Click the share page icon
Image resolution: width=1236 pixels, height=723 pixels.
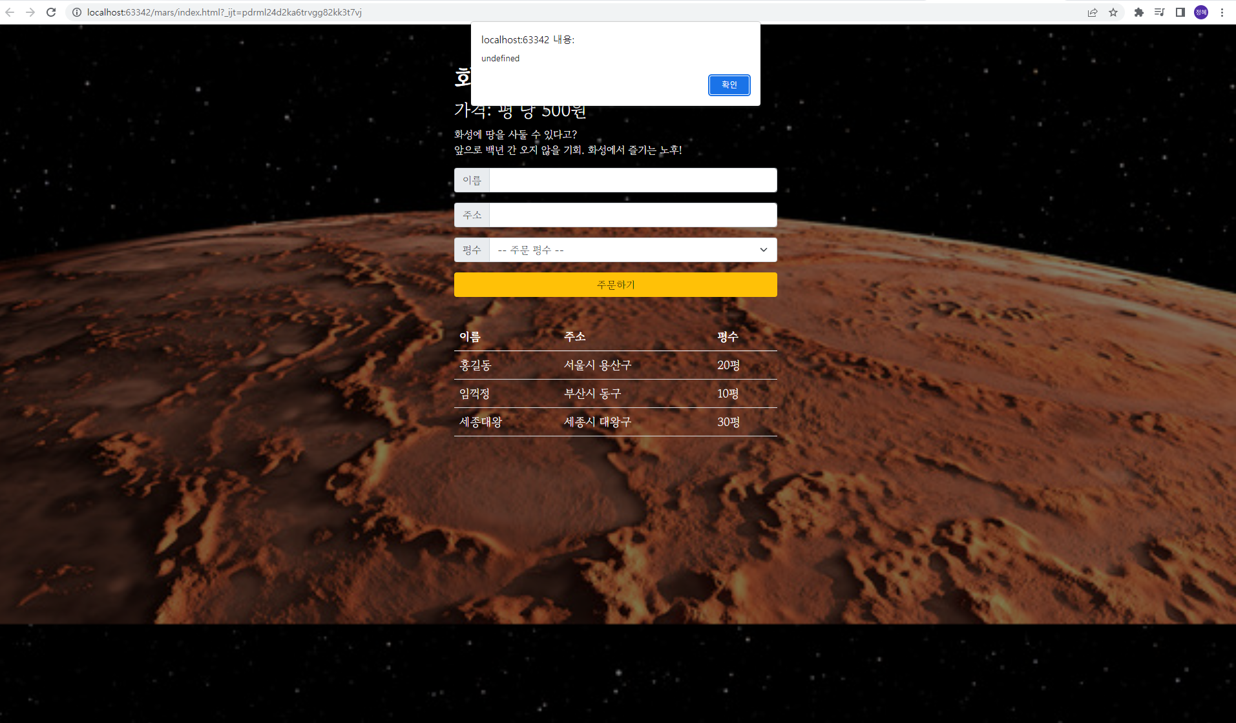pyautogui.click(x=1093, y=12)
